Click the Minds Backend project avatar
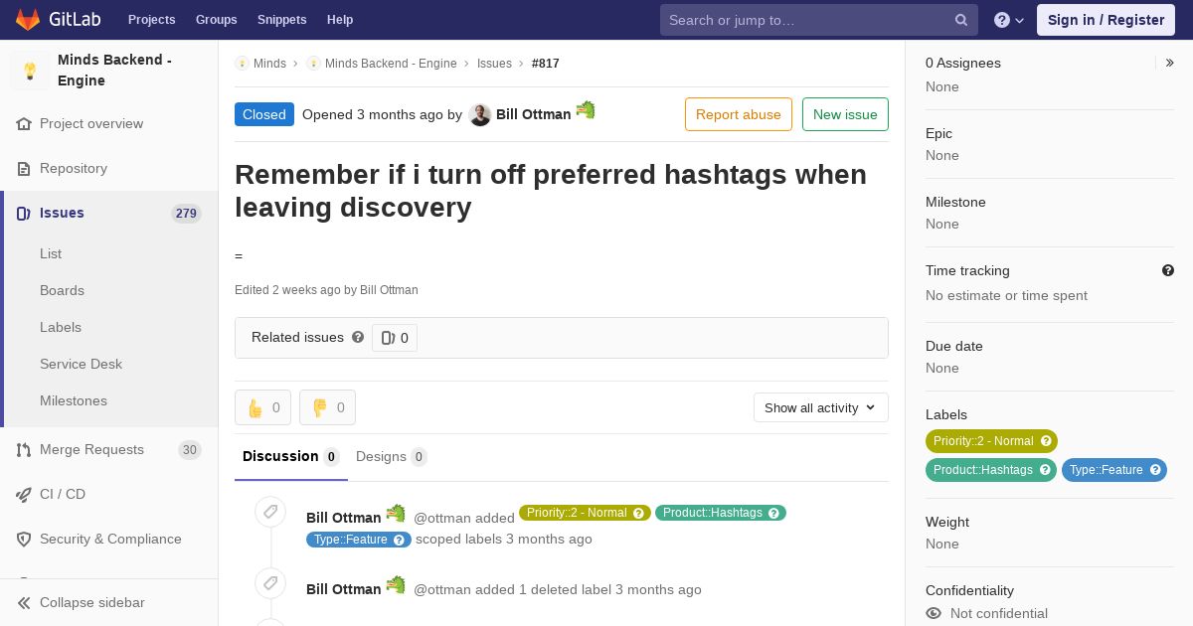 tap(30, 71)
